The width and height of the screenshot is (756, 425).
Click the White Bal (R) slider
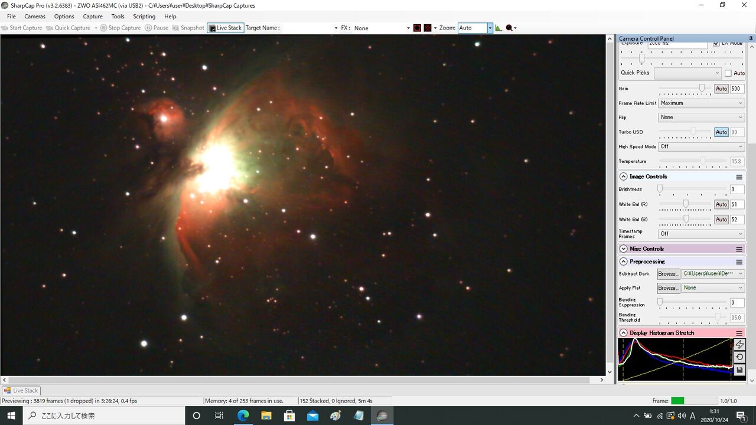pyautogui.click(x=685, y=204)
